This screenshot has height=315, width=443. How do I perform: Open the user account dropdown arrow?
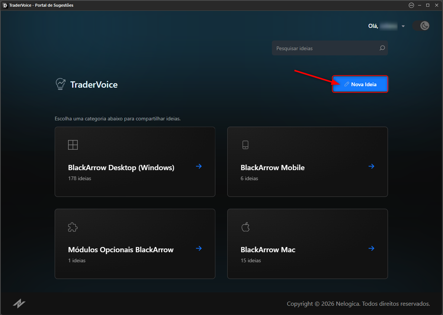point(403,26)
